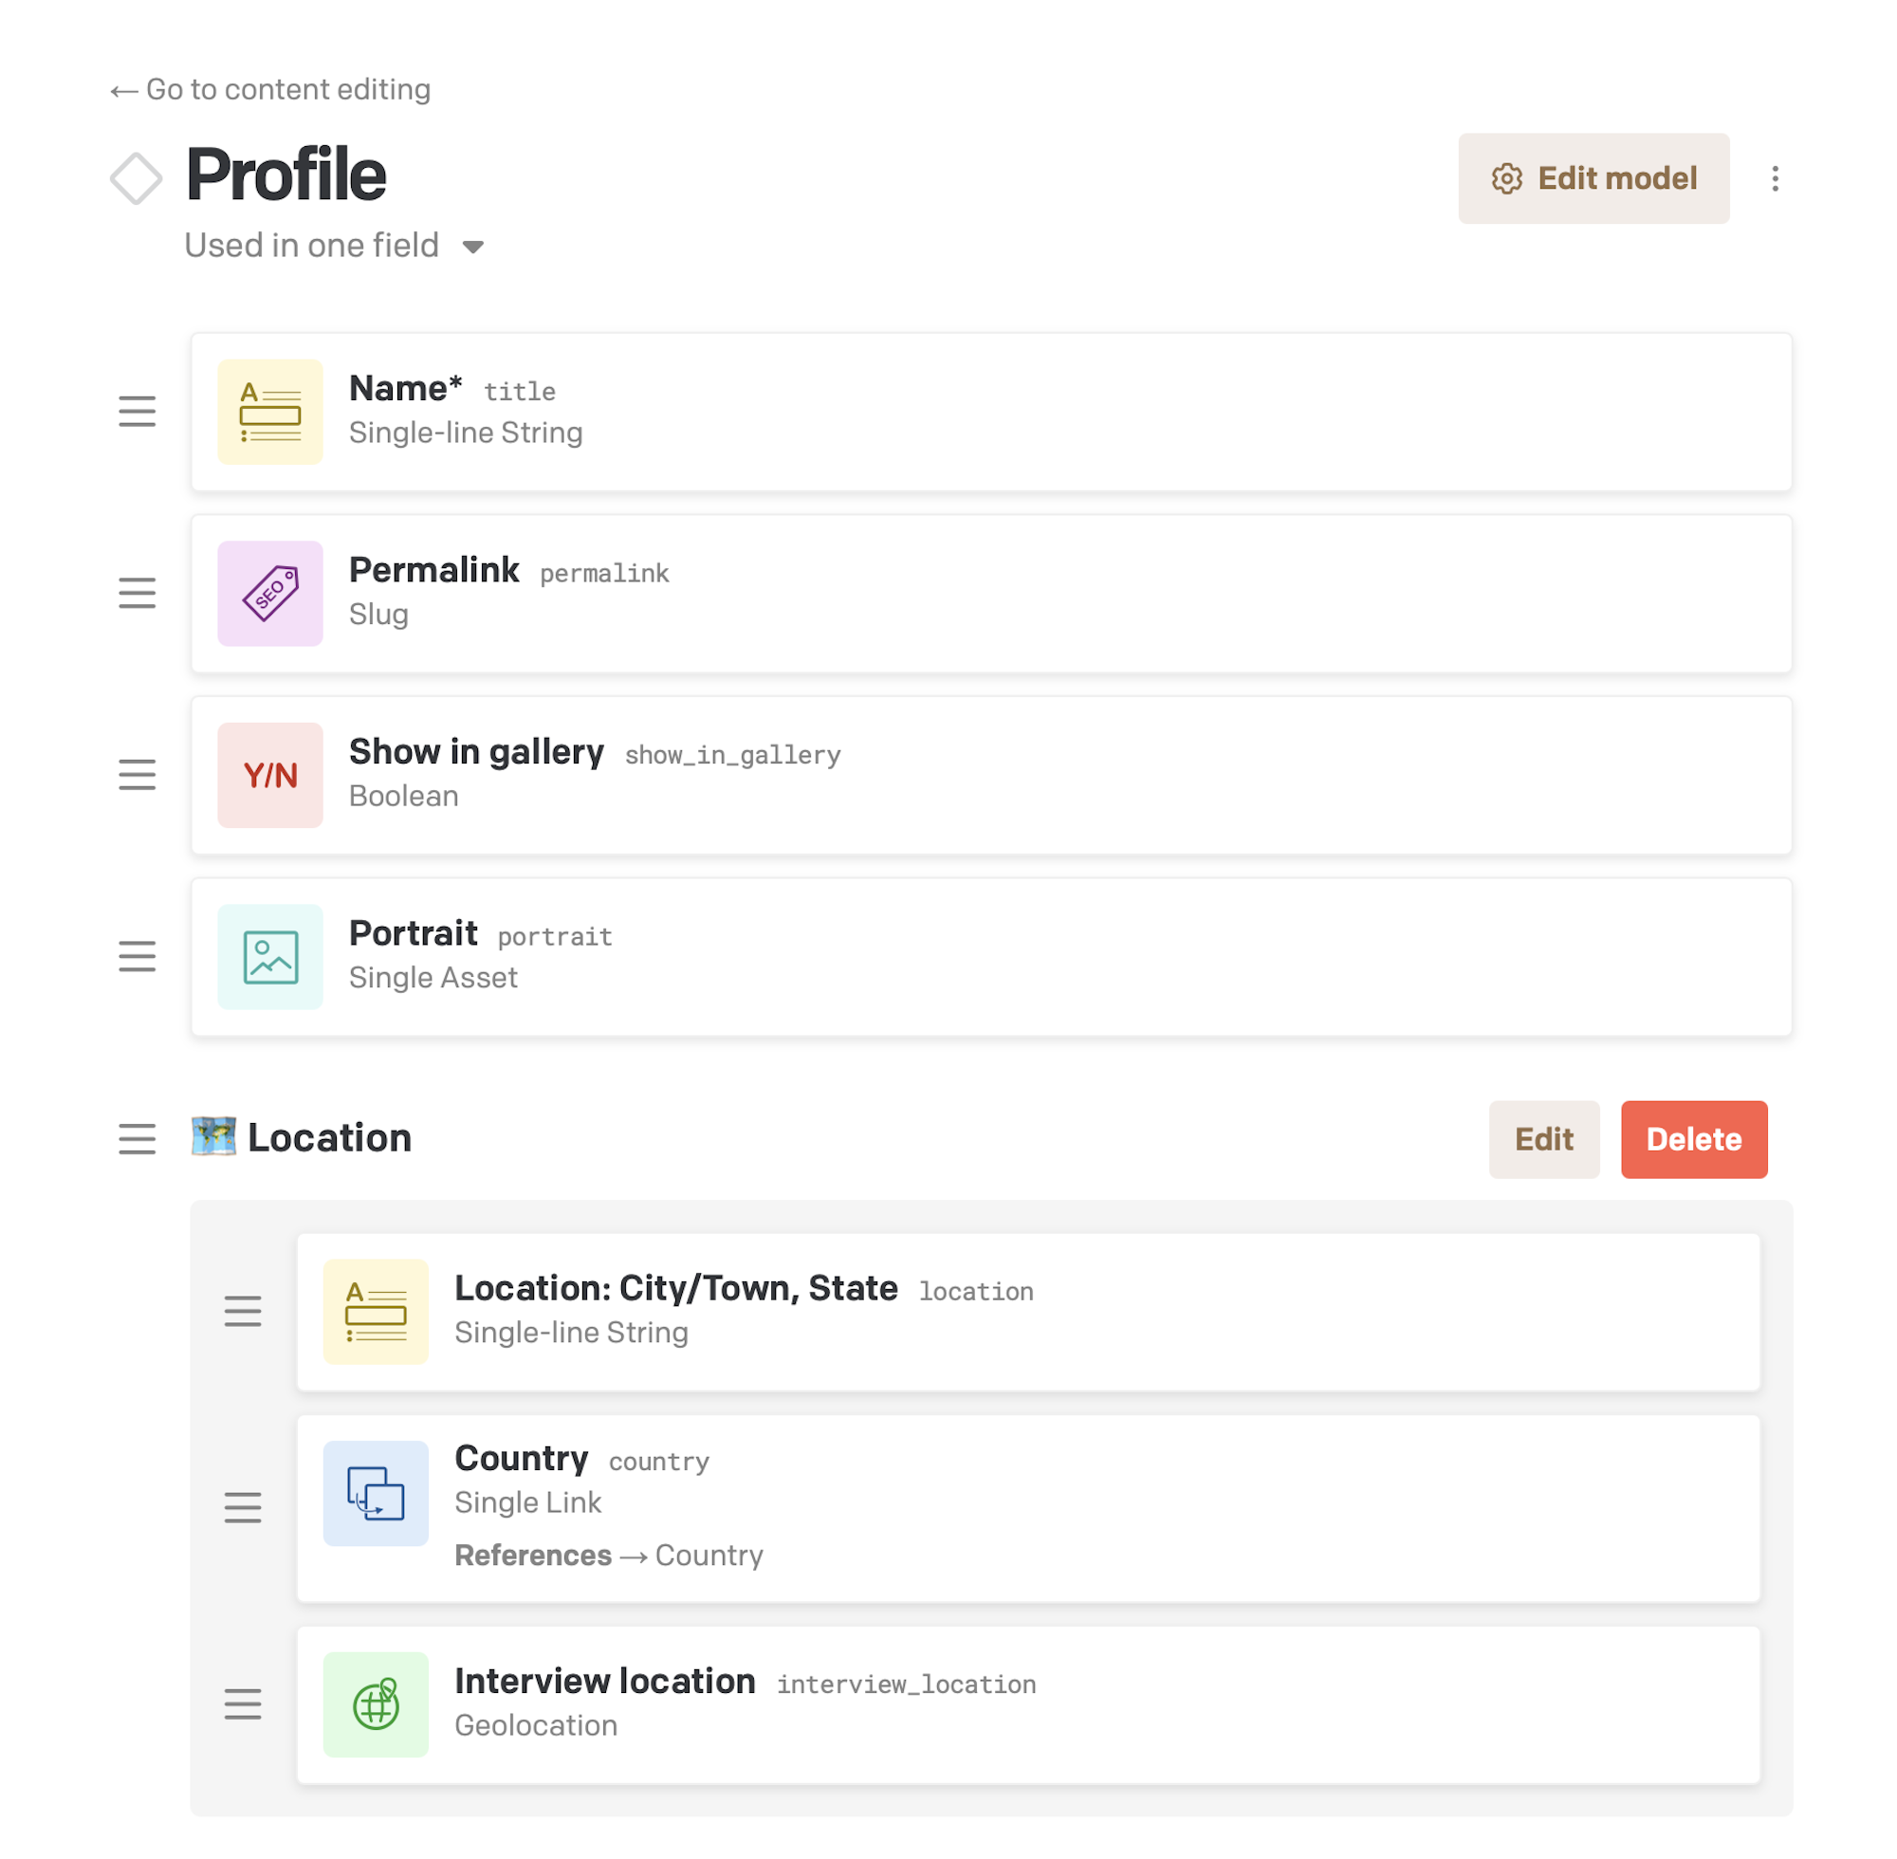Viewport: 1897px width, 1859px height.
Task: Click the Portrait single asset image icon
Action: [x=269, y=956]
